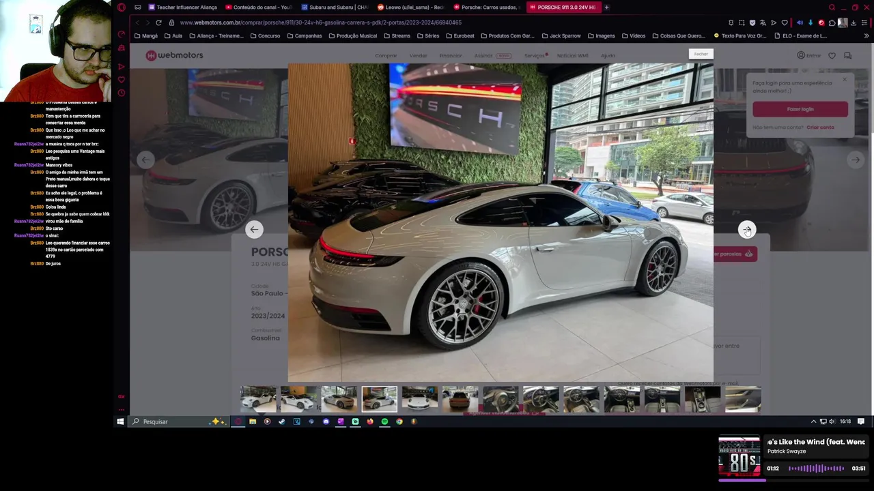
Task: Select the second white Porsche thumbnail
Action: click(x=298, y=399)
